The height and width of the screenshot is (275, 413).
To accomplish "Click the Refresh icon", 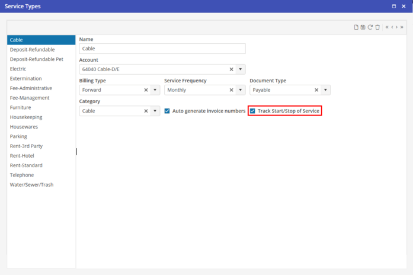I will pyautogui.click(x=370, y=27).
